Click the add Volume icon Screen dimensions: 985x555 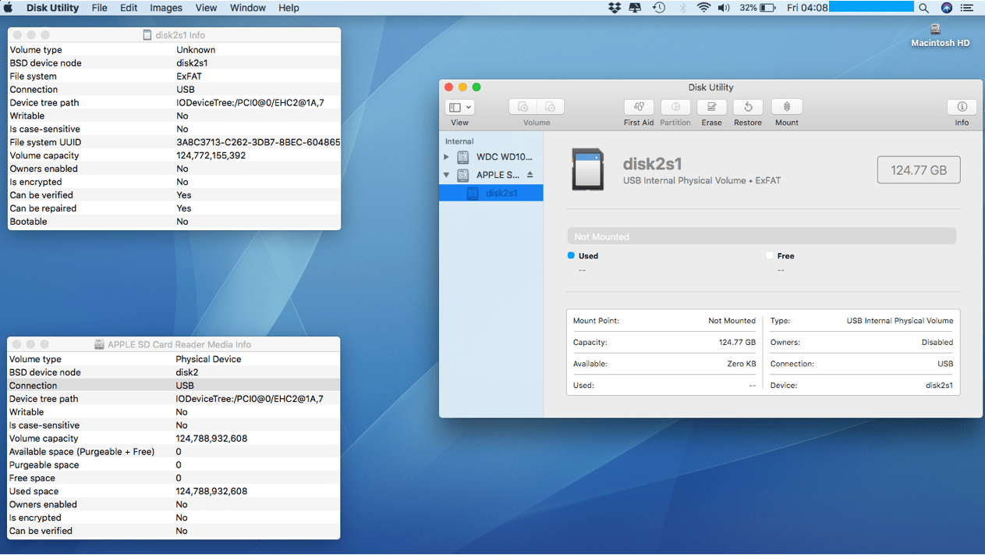tap(523, 106)
